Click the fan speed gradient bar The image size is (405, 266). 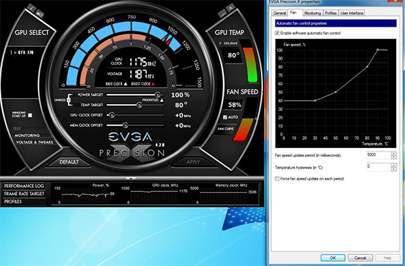coord(243,130)
